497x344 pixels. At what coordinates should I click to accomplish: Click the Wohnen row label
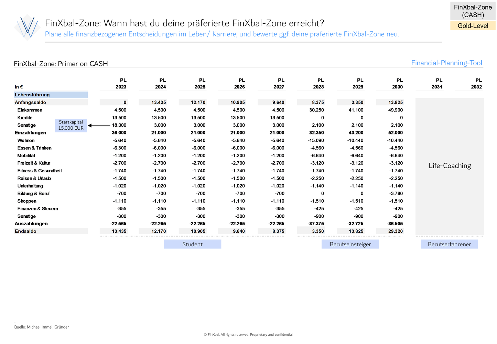pos(26,140)
